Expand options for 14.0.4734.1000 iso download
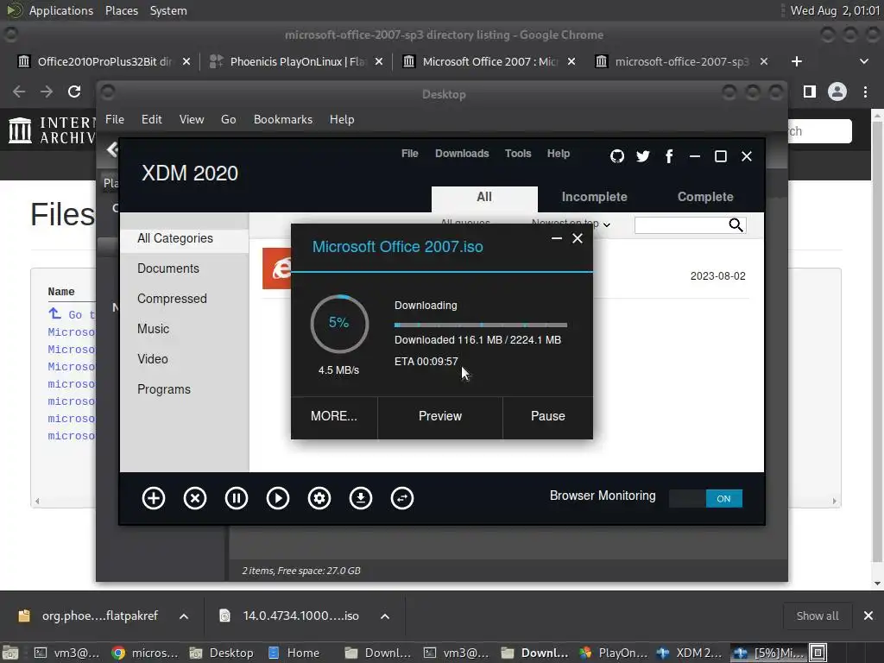 (385, 616)
